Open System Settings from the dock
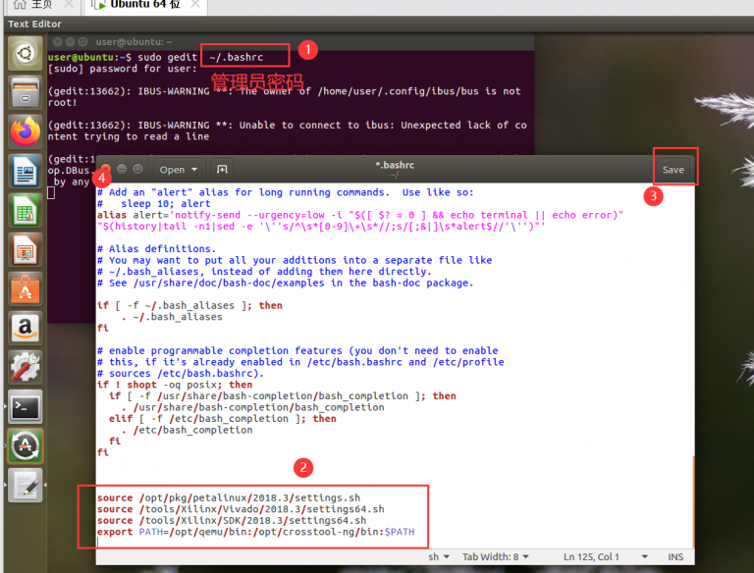754x573 pixels. click(x=25, y=367)
